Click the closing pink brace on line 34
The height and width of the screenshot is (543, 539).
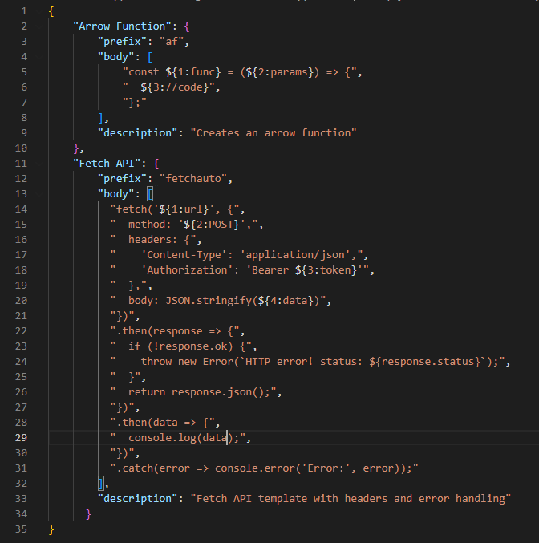tap(88, 514)
